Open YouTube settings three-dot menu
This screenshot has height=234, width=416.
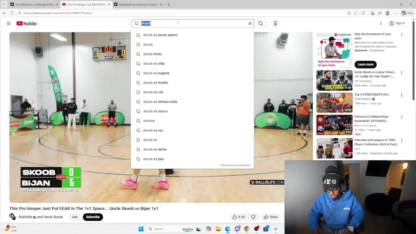point(381,23)
